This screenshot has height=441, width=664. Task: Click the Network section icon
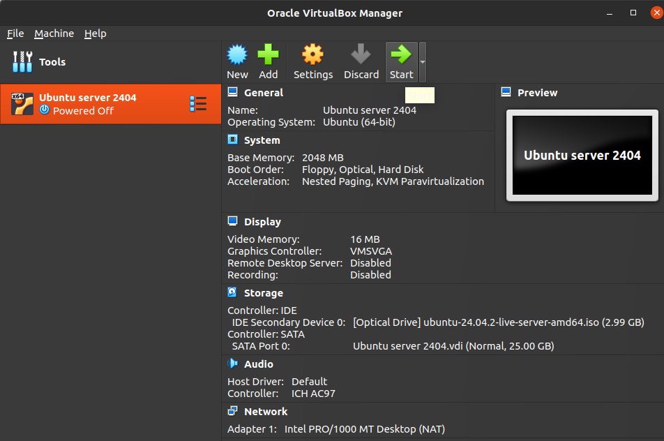[232, 412]
